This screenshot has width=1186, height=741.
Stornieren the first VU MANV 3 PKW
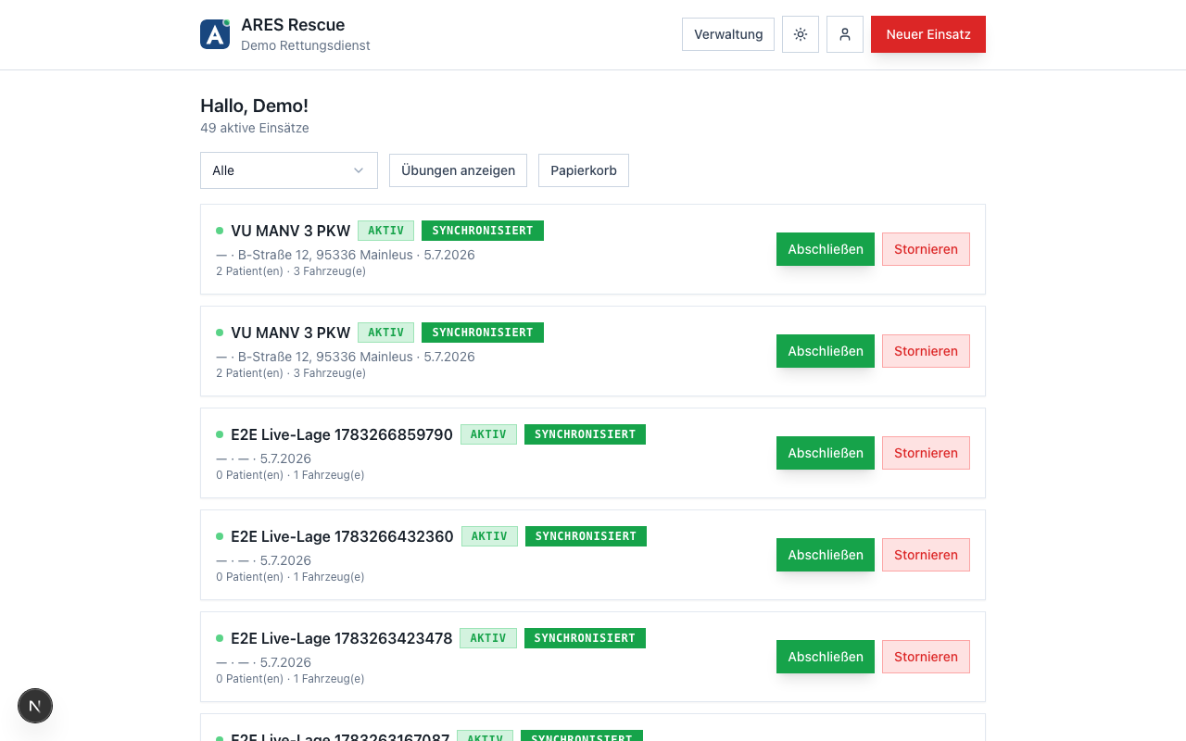point(926,249)
